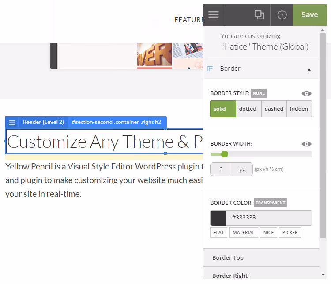Click the "Hatice" Theme (Global) title
Screen dimensions: 331x284
265,46
